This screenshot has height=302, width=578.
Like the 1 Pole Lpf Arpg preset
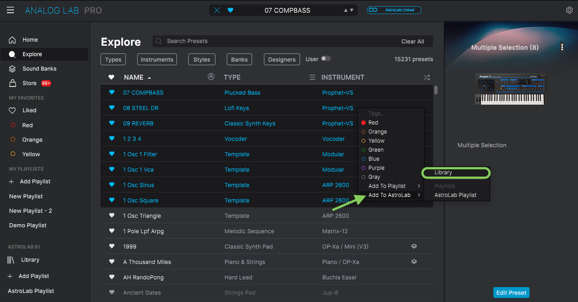click(x=112, y=231)
